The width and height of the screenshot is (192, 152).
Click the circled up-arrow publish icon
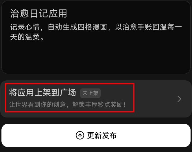(x=80, y=135)
